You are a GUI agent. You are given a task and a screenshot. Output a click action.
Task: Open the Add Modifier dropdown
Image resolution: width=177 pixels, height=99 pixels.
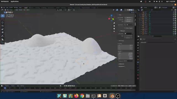pyautogui.click(x=158, y=42)
